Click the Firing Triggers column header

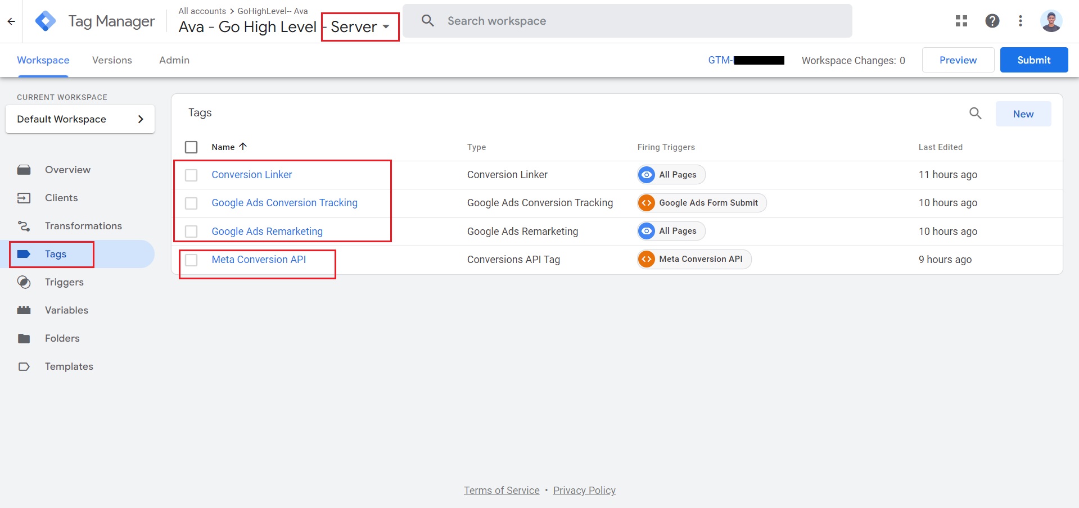[666, 147]
